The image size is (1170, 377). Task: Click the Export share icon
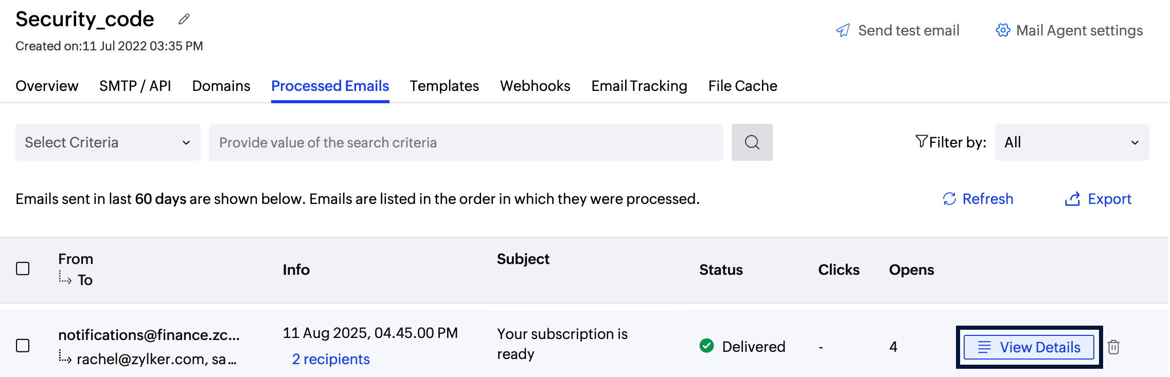click(1072, 199)
